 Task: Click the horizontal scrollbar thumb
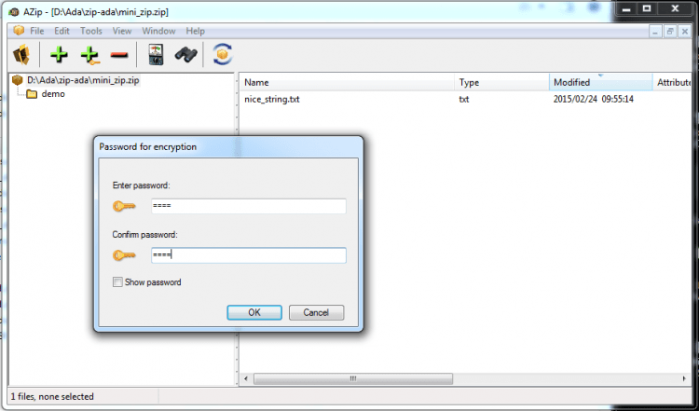(x=353, y=378)
